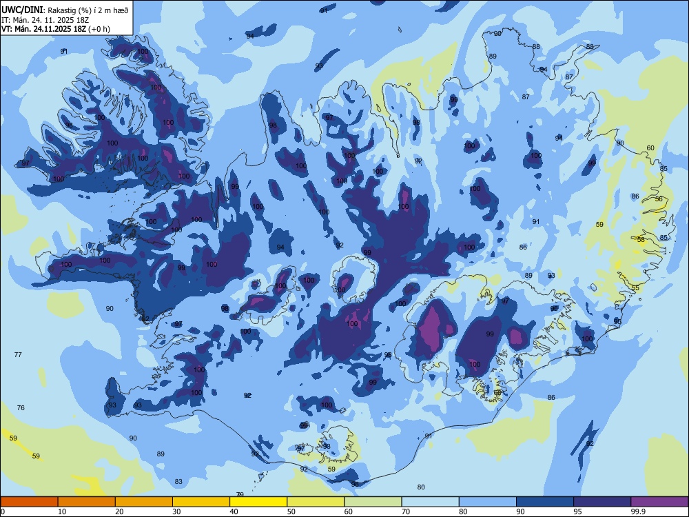Click the 'VT: Mán. 24.11.2025 18Z (+0 h)' line
Viewport: 689px width, 517px height.
[55, 29]
